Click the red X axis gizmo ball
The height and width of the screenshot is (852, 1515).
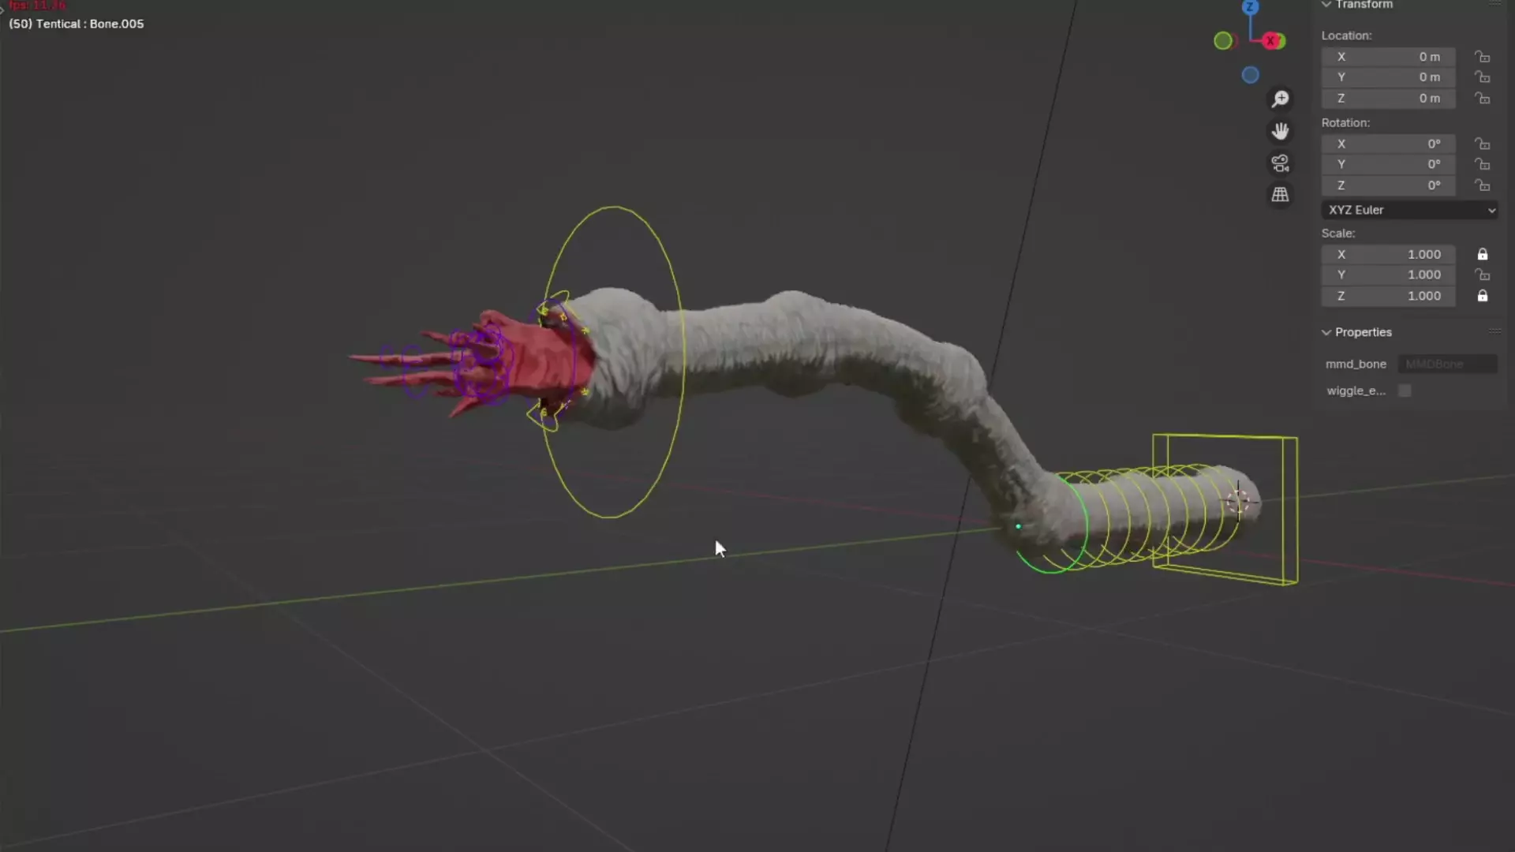click(x=1271, y=41)
